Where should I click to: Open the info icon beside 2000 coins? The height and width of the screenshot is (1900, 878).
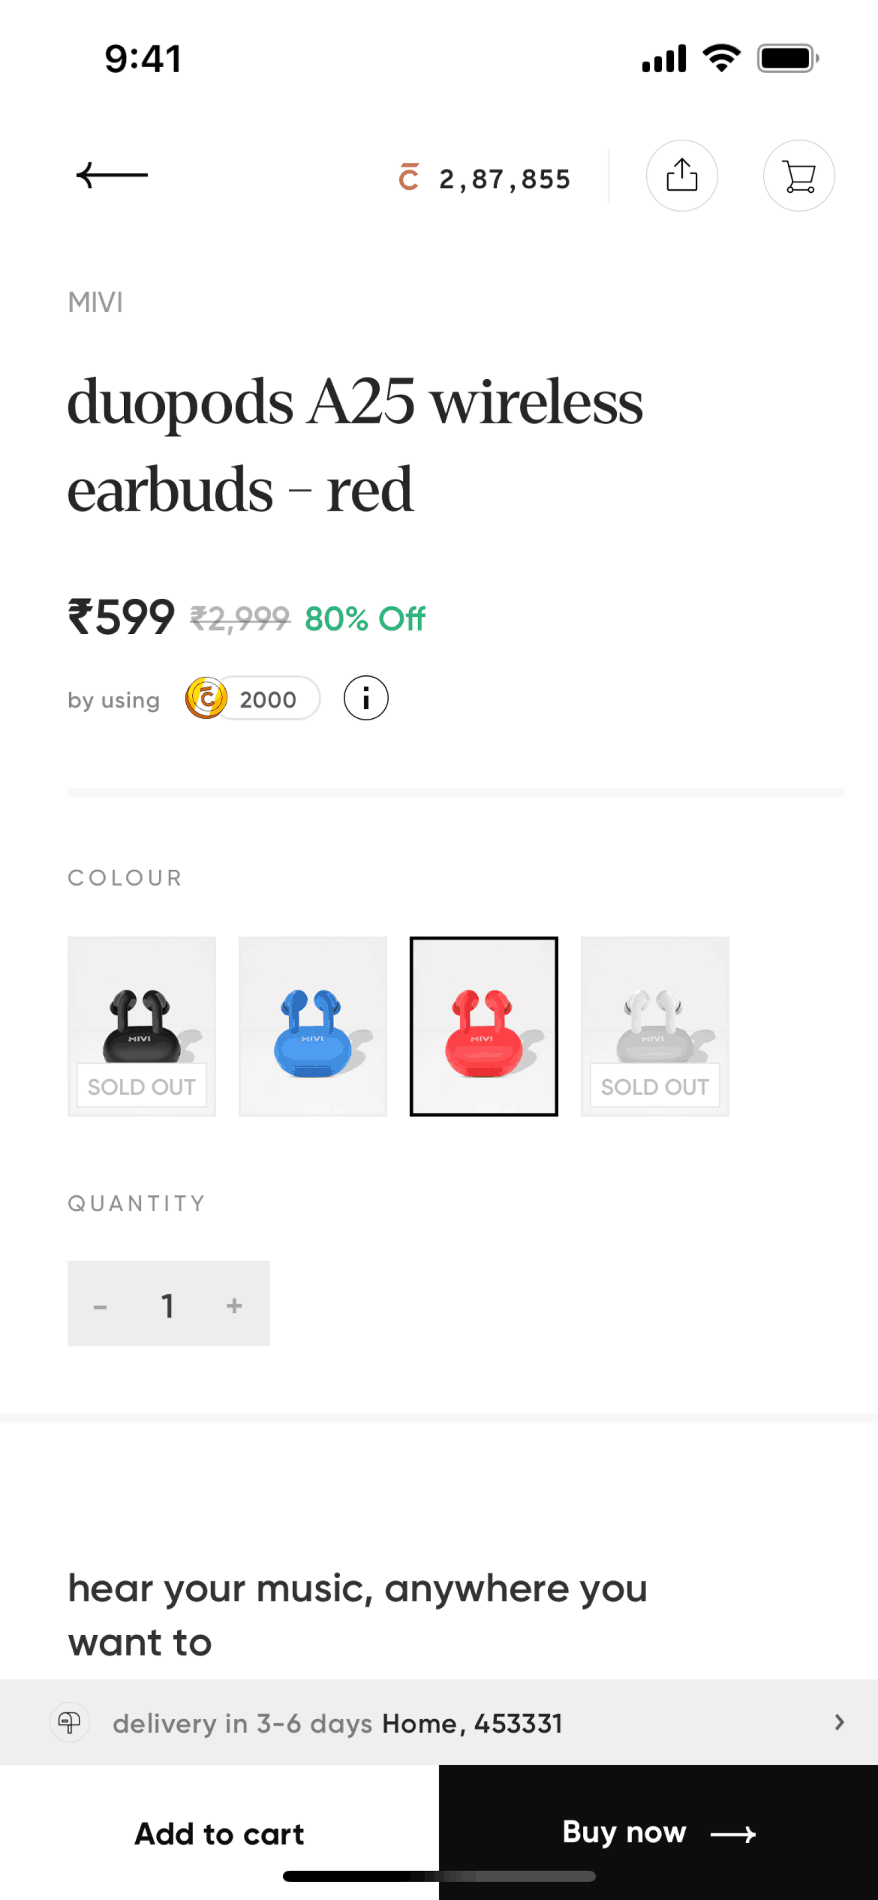click(x=366, y=699)
